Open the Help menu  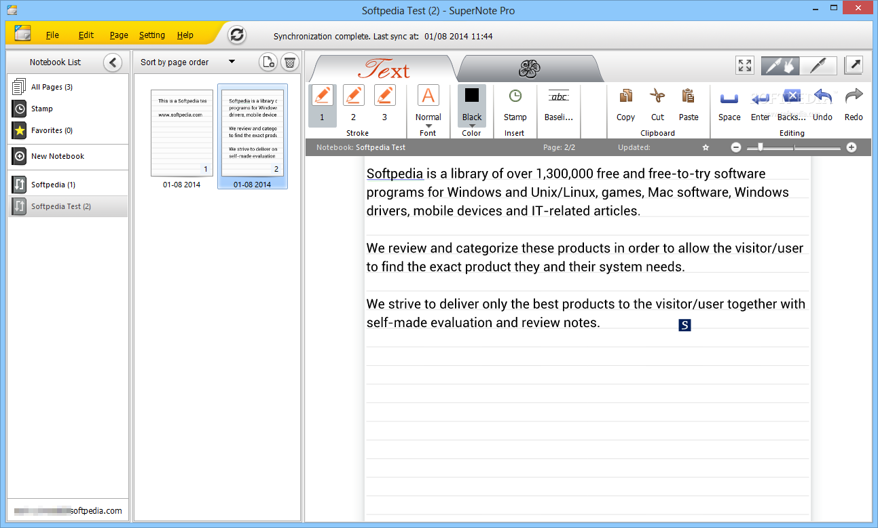185,35
